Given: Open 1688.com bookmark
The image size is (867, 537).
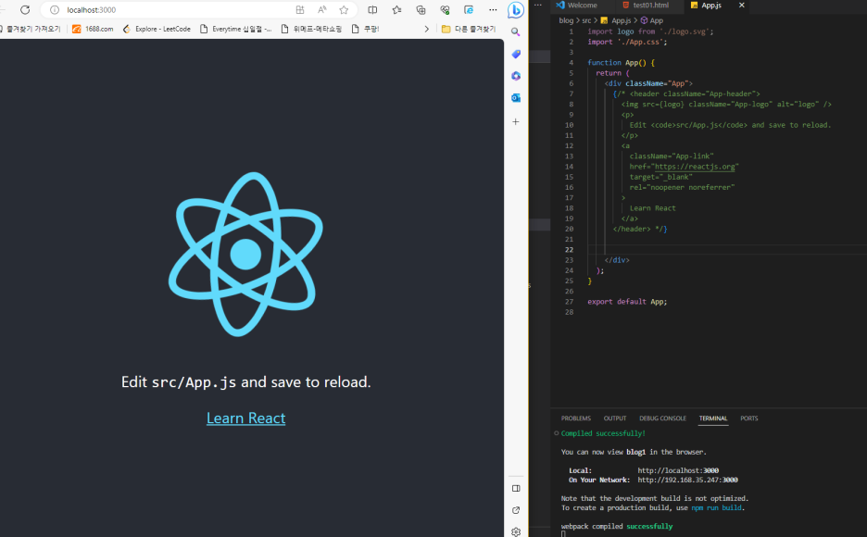Looking at the screenshot, I should [x=93, y=29].
